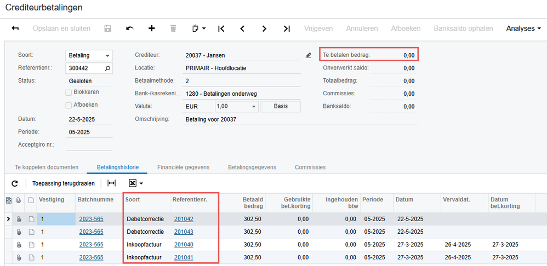The height and width of the screenshot is (266, 547).
Task: Click the delete trash icon
Action: click(173, 28)
